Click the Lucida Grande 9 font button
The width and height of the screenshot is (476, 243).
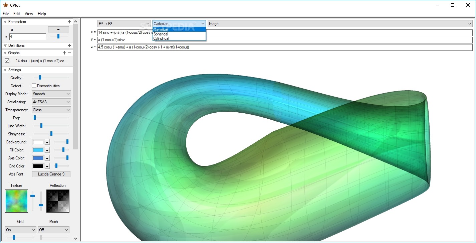point(51,174)
